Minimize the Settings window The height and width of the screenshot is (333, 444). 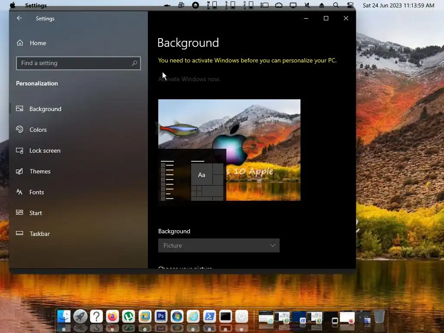[306, 18]
